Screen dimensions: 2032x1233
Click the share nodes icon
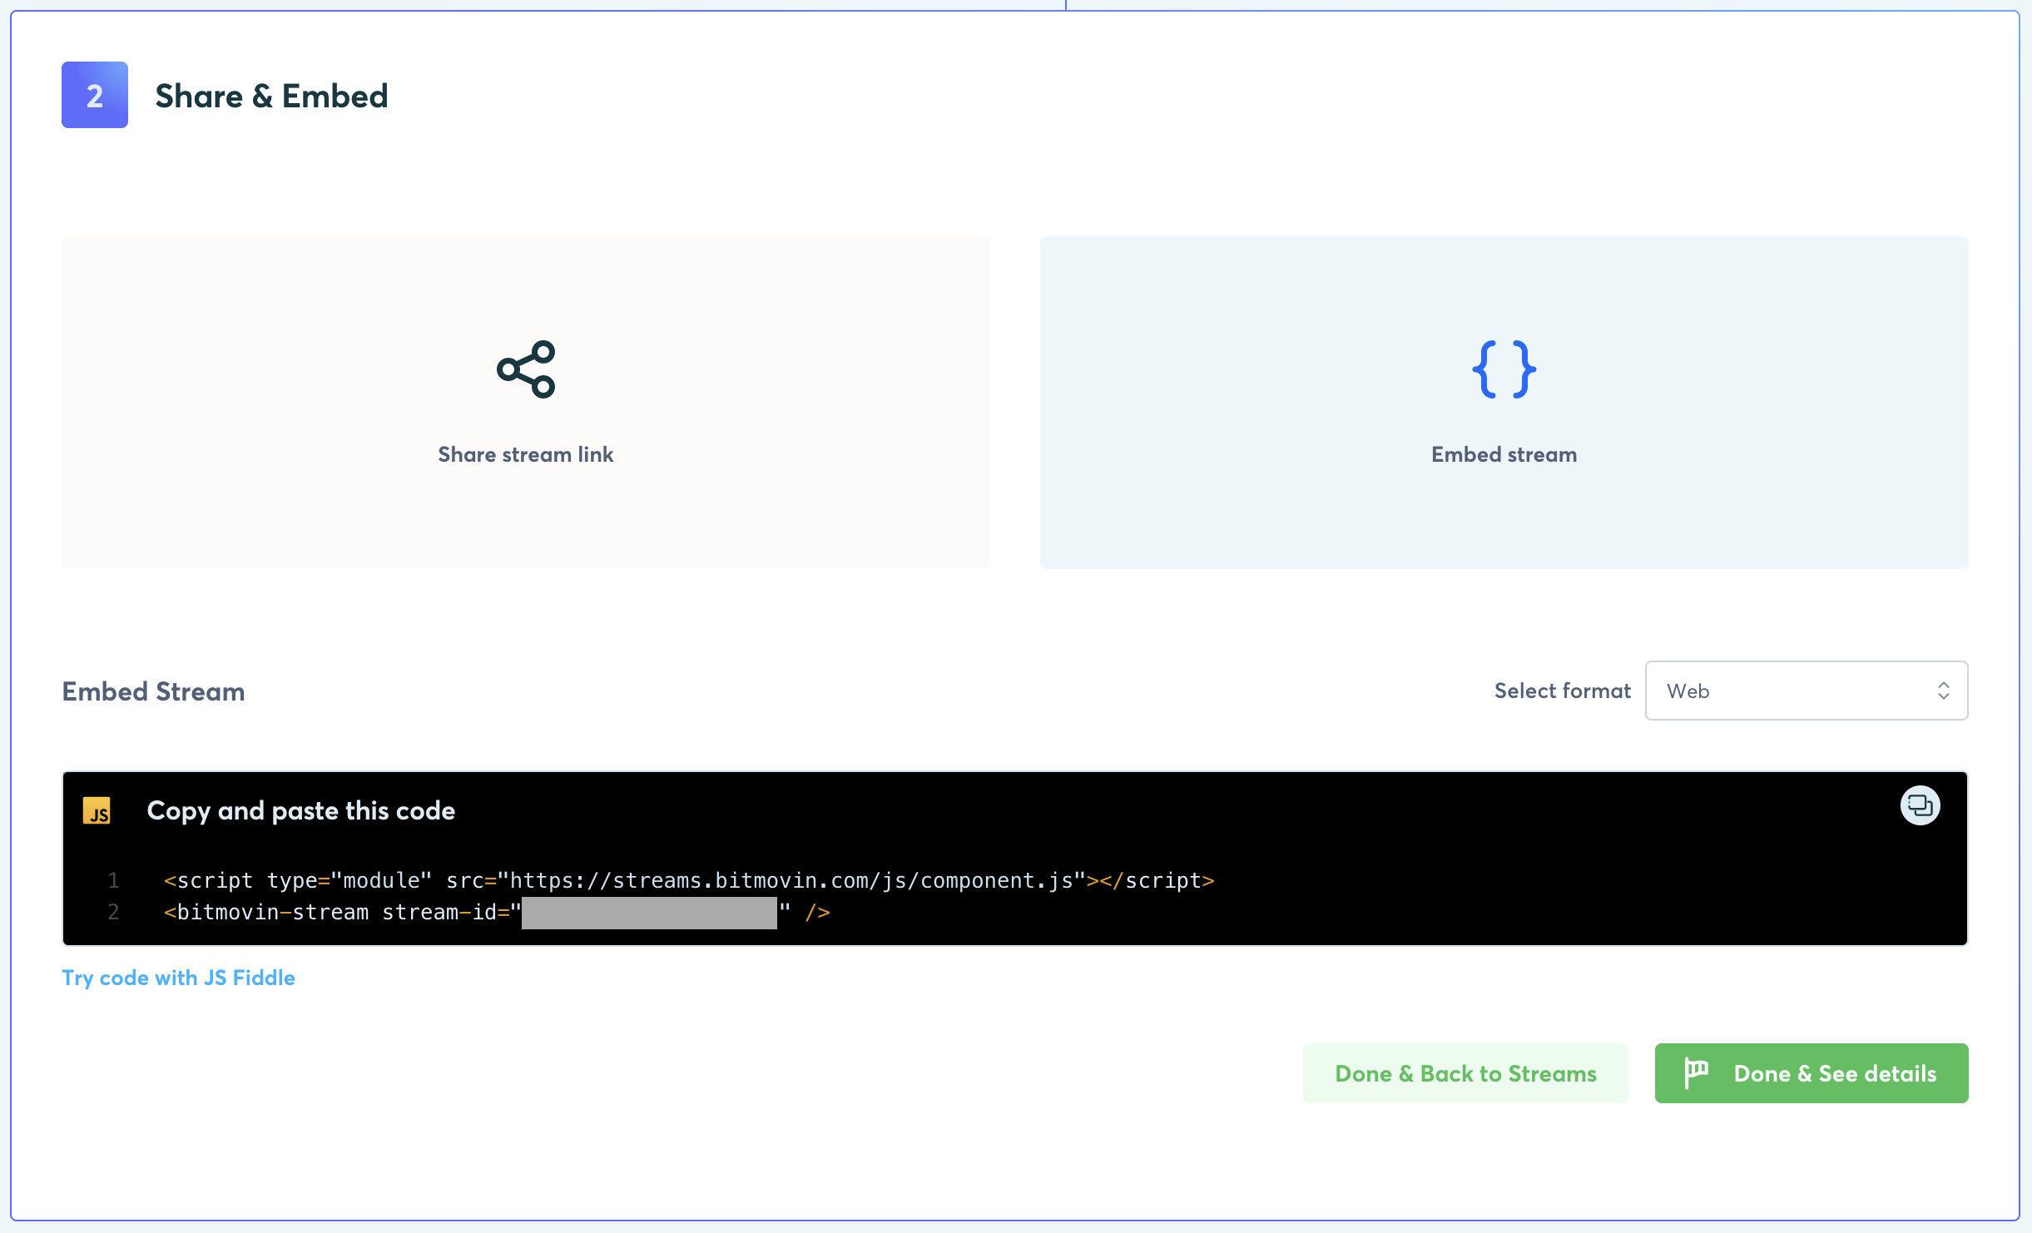526,369
